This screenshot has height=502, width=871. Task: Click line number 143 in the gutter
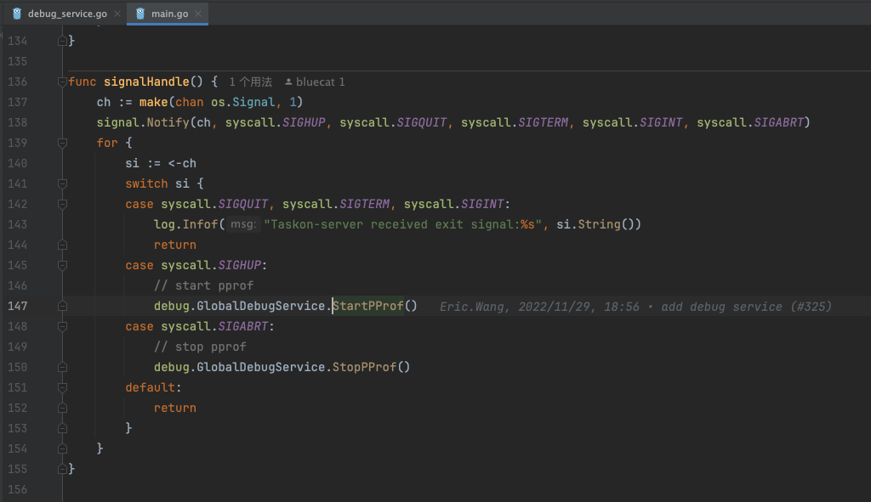click(17, 224)
